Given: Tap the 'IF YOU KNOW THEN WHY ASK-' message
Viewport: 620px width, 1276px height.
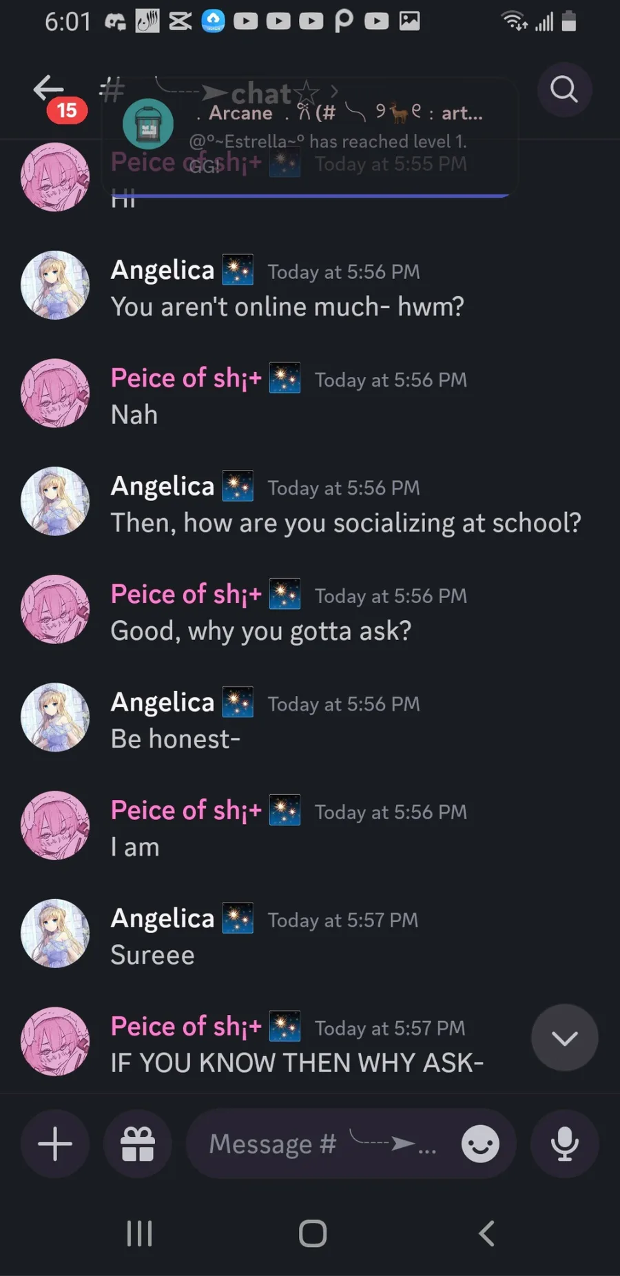Looking at the screenshot, I should pos(297,1062).
